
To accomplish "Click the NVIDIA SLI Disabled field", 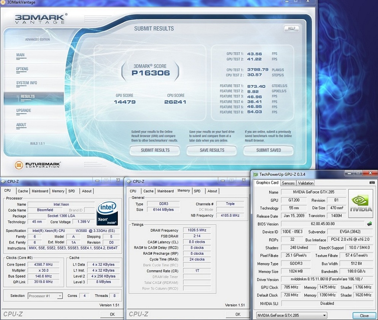I will tap(327, 303).
